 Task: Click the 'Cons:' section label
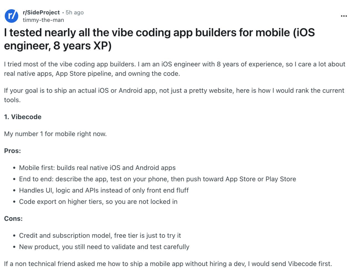(13, 219)
